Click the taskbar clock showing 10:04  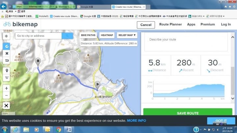227,129
